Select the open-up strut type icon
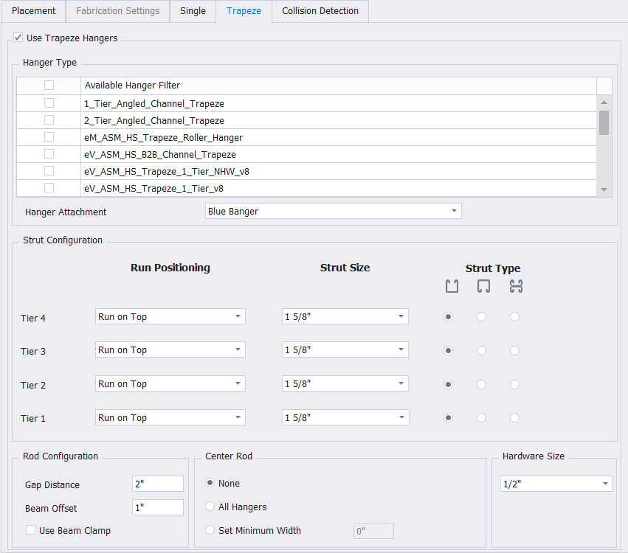Viewport: 628px width, 553px height. (452, 286)
